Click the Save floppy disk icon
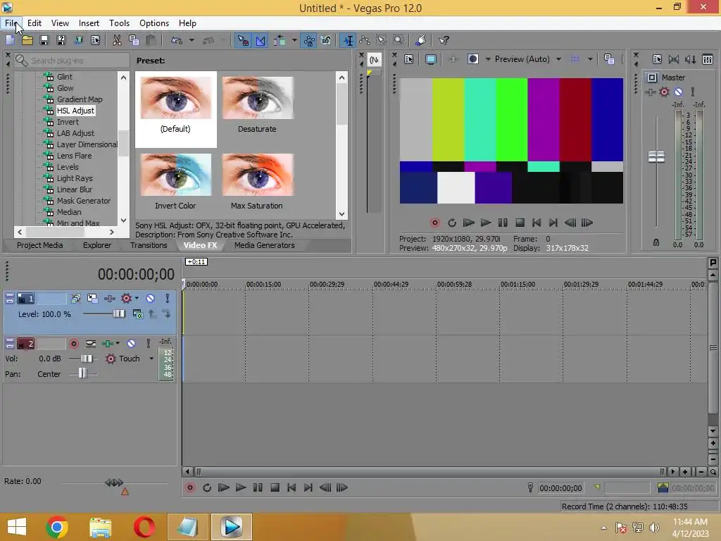This screenshot has height=541, width=721. 44,40
